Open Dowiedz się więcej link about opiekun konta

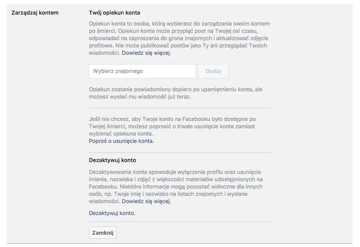click(x=146, y=53)
